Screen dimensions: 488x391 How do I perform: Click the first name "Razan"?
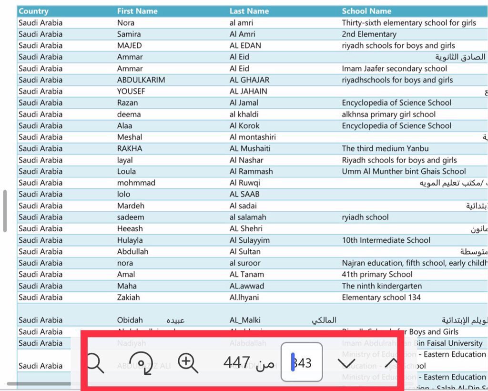pyautogui.click(x=127, y=103)
